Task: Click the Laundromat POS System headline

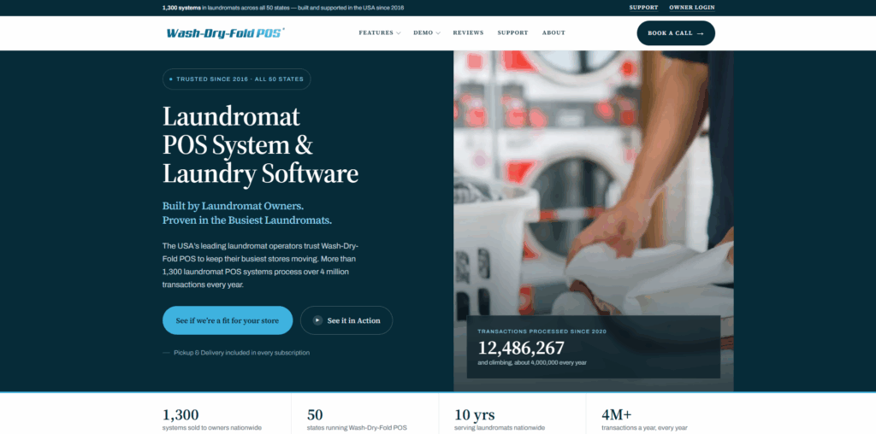Action: [x=260, y=145]
